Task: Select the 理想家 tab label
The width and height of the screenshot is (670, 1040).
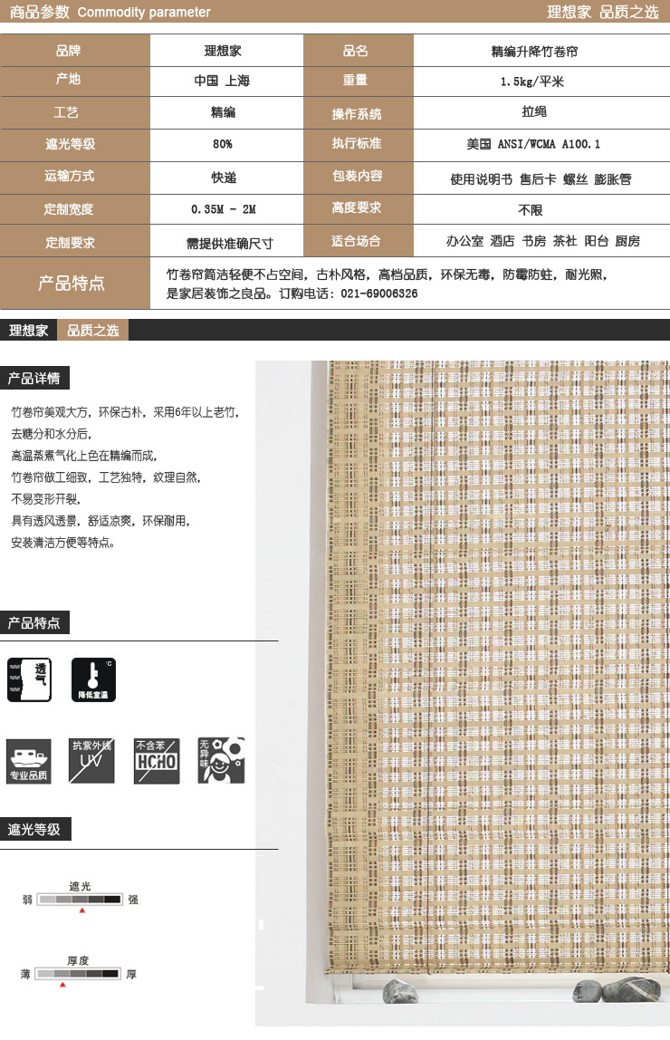Action: point(29,331)
